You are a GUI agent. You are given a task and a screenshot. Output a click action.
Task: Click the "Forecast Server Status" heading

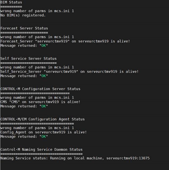(x=24, y=28)
